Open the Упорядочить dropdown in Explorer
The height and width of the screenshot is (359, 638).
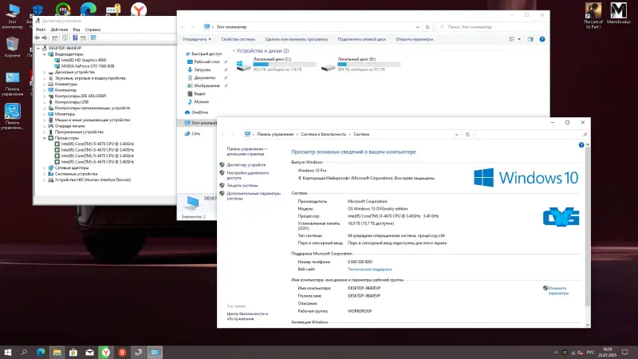click(197, 39)
